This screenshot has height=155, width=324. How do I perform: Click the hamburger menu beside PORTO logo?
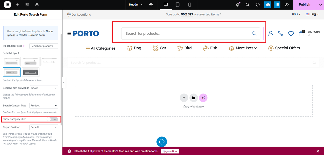[69, 34]
